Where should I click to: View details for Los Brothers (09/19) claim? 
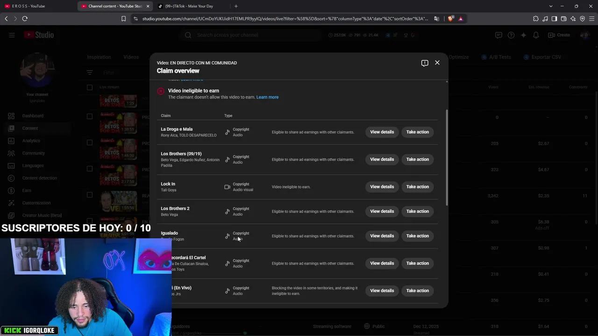pyautogui.click(x=382, y=160)
